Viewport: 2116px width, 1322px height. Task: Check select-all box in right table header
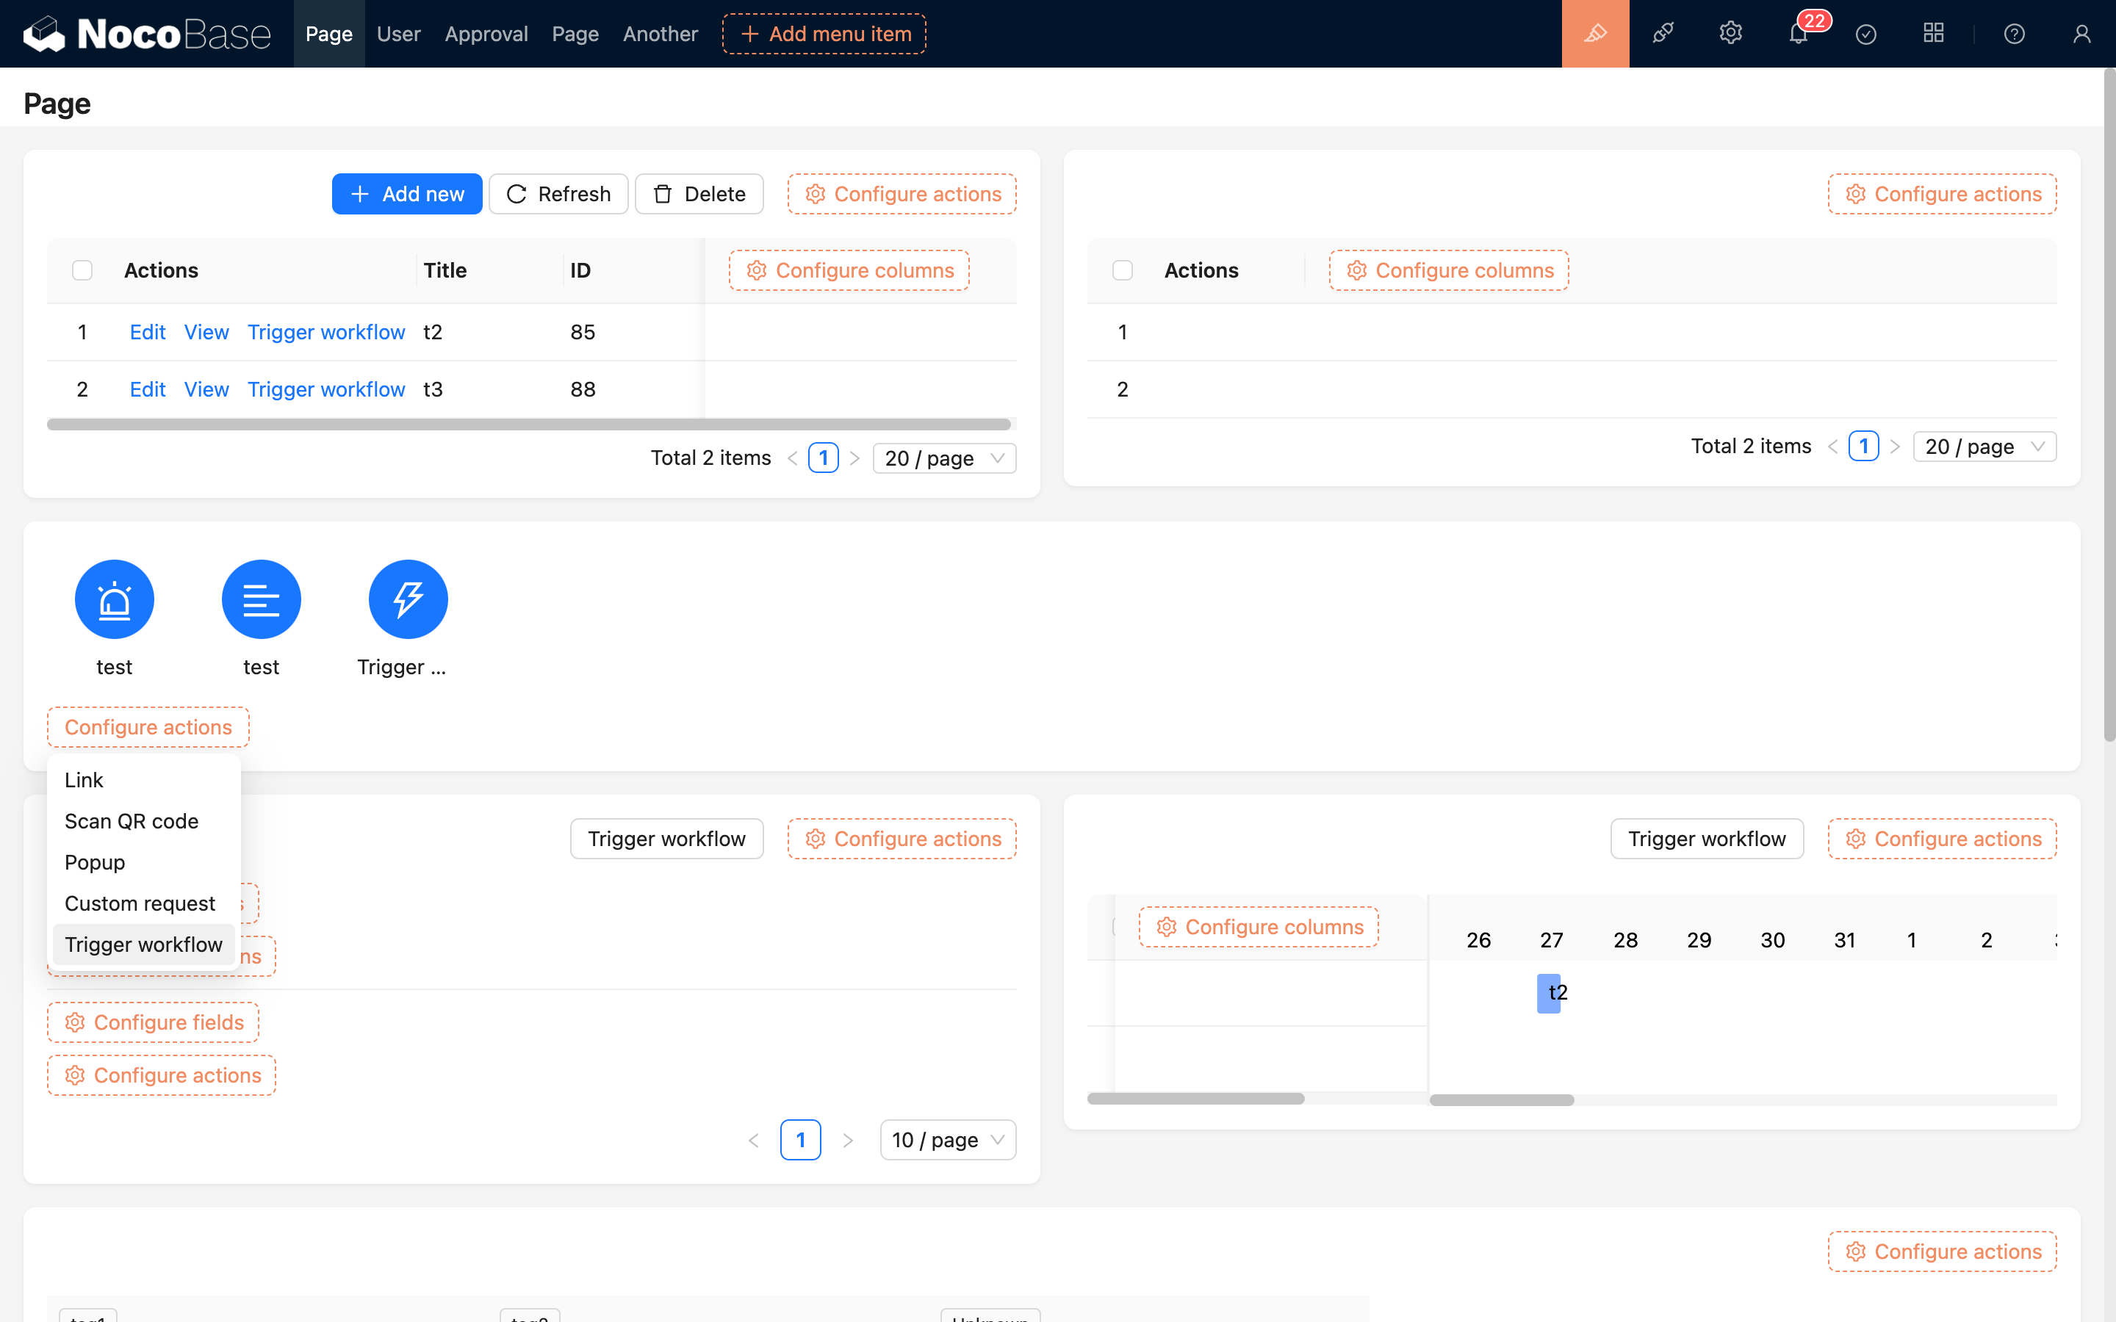1122,270
